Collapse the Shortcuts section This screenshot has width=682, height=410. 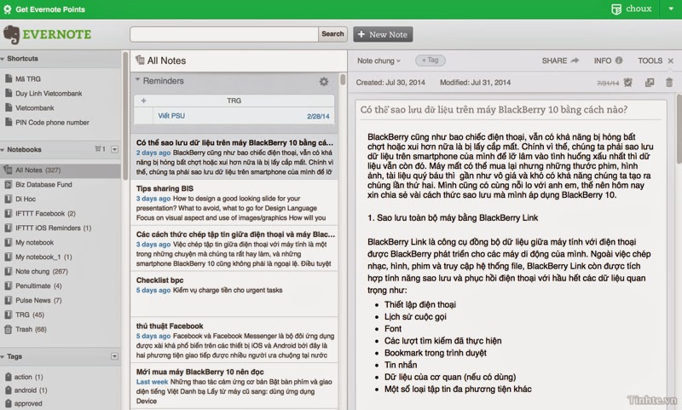[3, 59]
